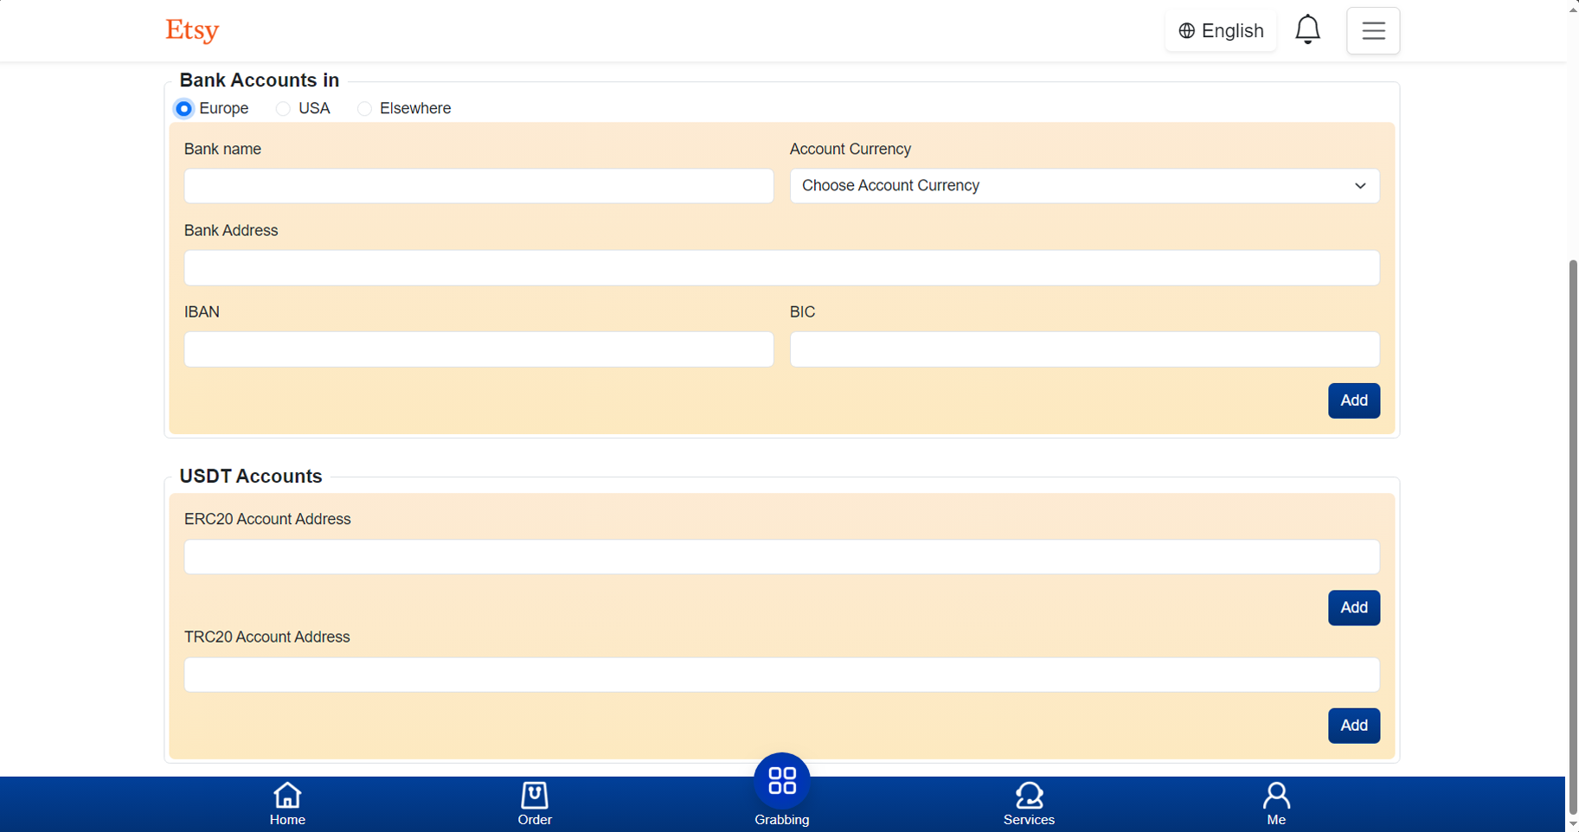
Task: Open the English language selector
Action: pos(1220,31)
